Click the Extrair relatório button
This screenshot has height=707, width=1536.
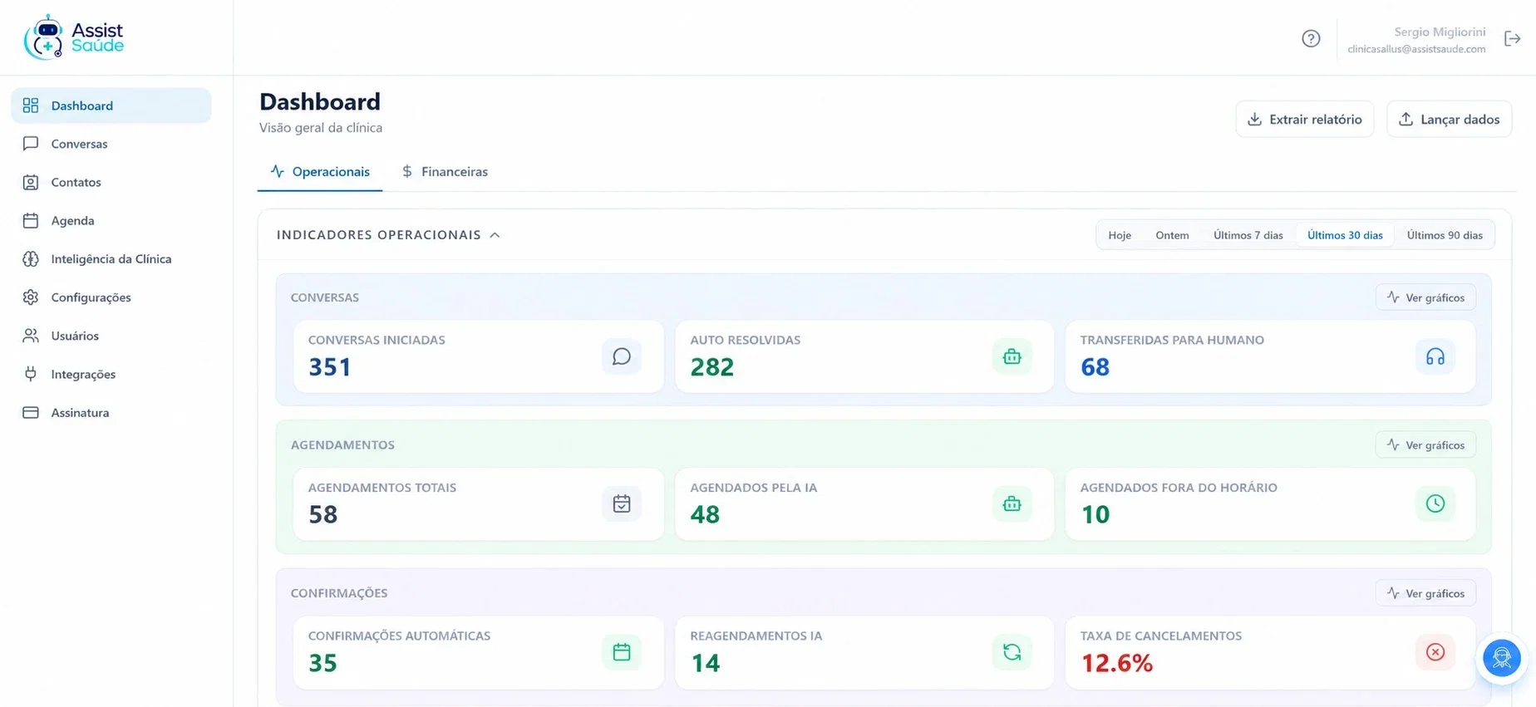point(1305,119)
